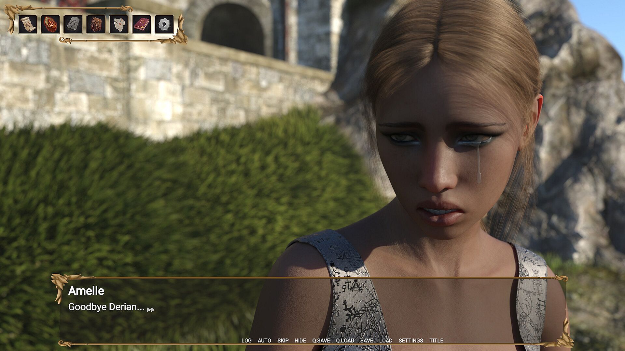Toggle AUTO advance mode

264,341
